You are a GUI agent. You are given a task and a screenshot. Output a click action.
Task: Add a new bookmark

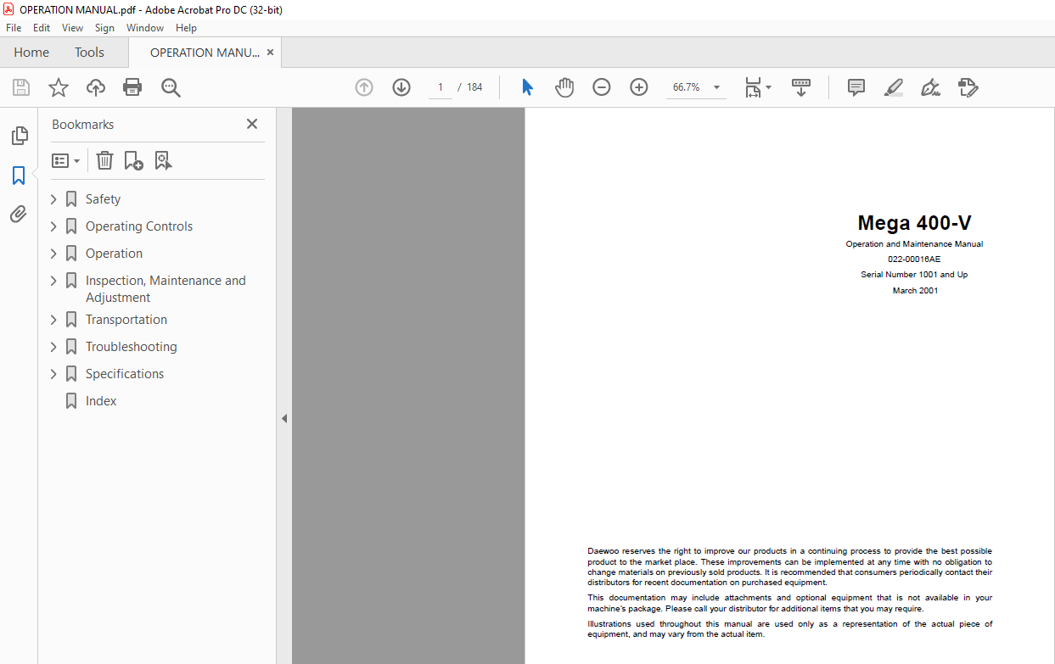click(x=133, y=160)
